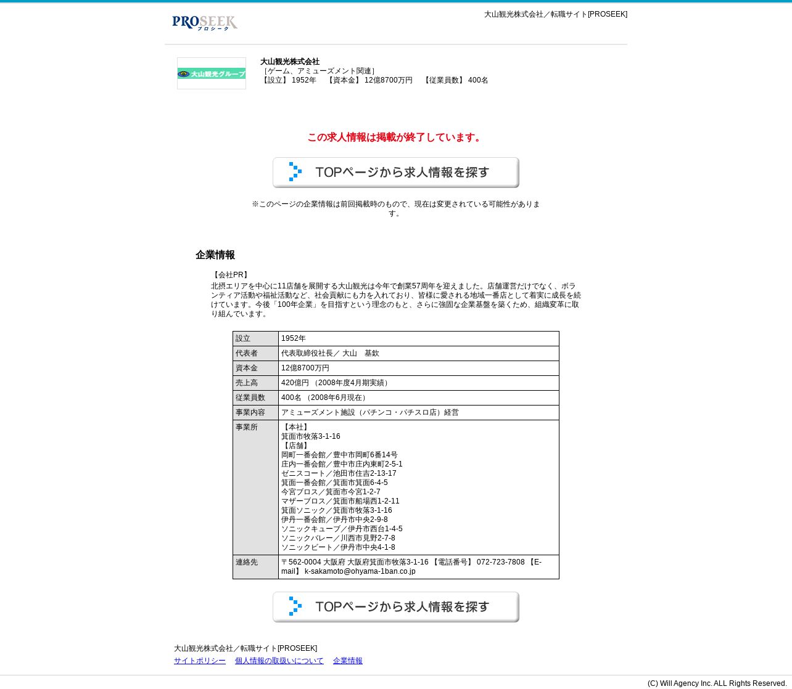Screen dimensions: 792x689
Task: Click the 従業員数 table header cell
Action: coord(255,398)
